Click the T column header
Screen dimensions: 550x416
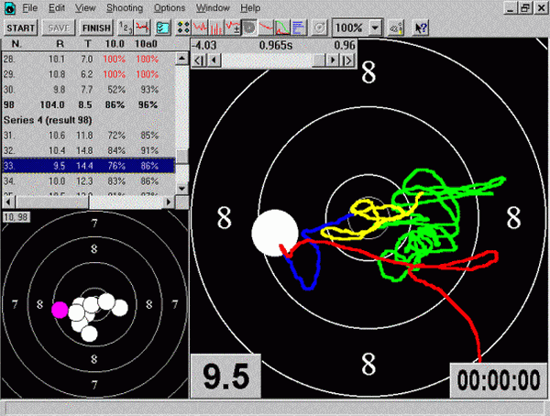click(88, 44)
